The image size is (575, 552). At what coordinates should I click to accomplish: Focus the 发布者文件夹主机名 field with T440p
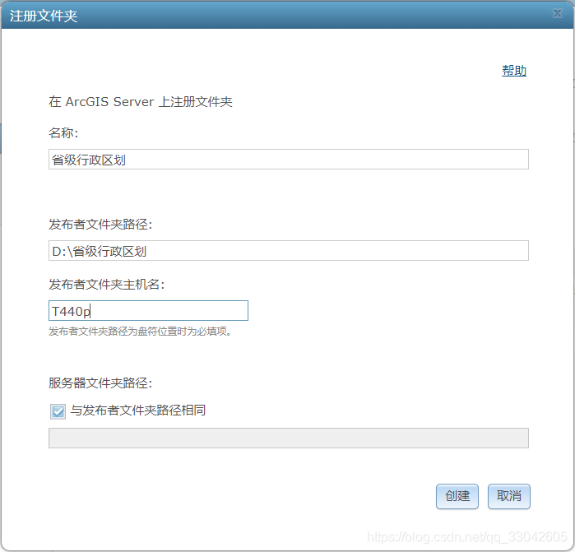point(148,311)
